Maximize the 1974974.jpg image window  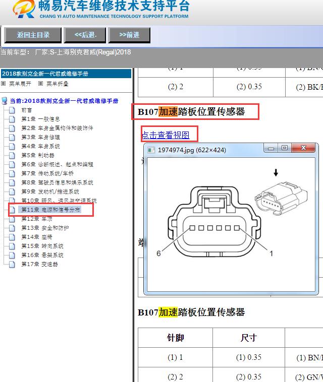[284, 148]
